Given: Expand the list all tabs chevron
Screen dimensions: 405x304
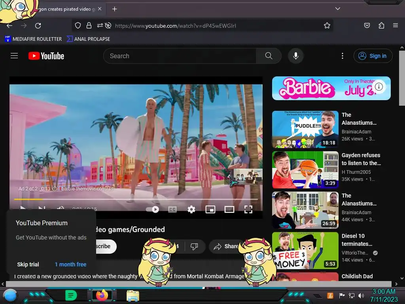Looking at the screenshot, I should (x=337, y=9).
